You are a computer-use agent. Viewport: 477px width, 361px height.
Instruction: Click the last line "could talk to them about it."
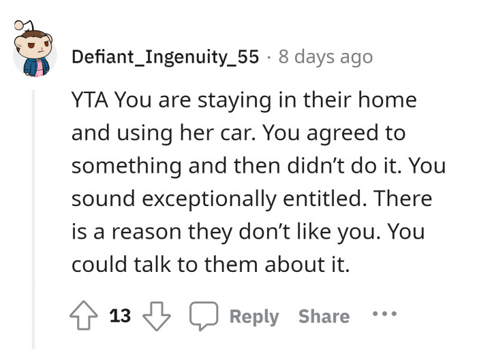coord(211,265)
